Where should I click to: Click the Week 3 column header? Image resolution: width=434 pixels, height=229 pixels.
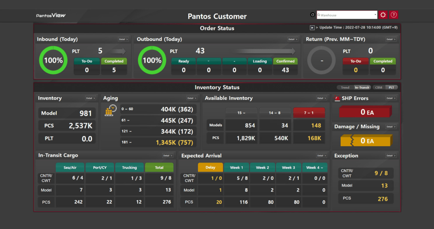tap(289, 167)
